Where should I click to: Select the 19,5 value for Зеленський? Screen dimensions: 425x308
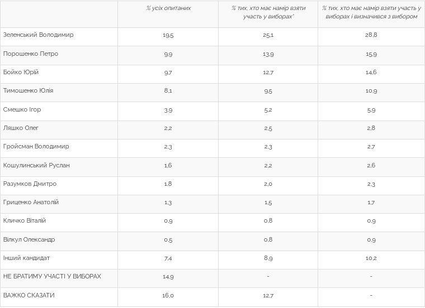(168, 35)
